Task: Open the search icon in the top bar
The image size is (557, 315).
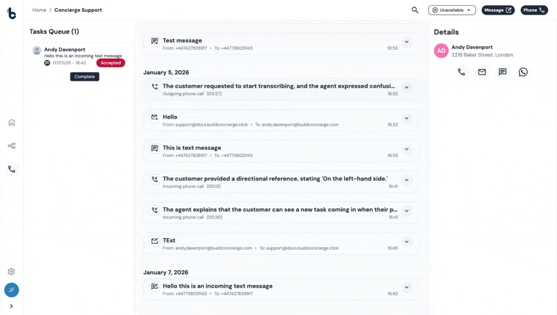Action: tap(415, 10)
